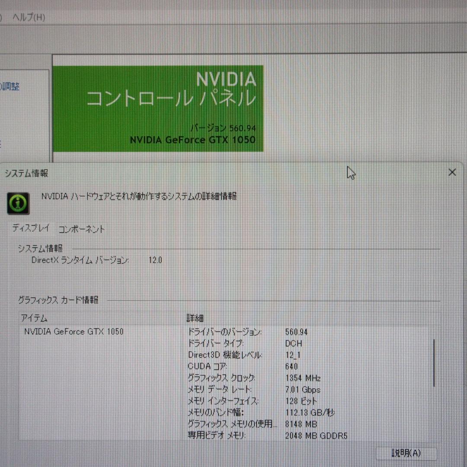Click the blue 調整 link in sidebar
Image resolution: width=467 pixels, height=467 pixels.
10,86
